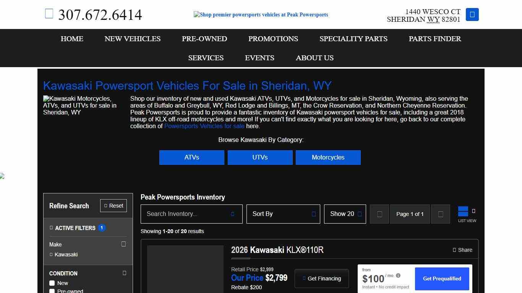Go to the Parts Finder menu item
This screenshot has width=522, height=293.
(x=434, y=39)
